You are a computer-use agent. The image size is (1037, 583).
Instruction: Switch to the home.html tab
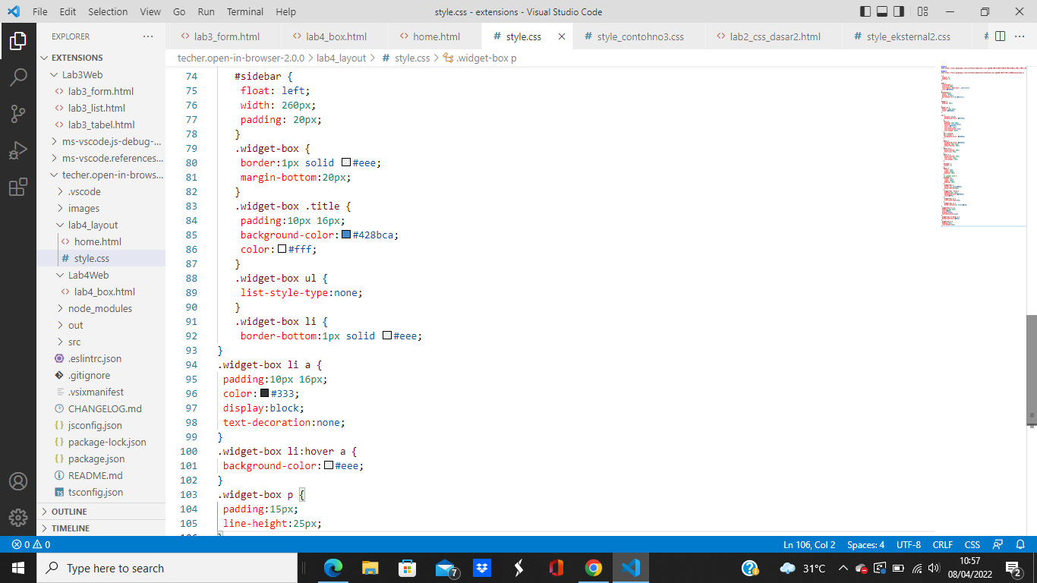437,36
